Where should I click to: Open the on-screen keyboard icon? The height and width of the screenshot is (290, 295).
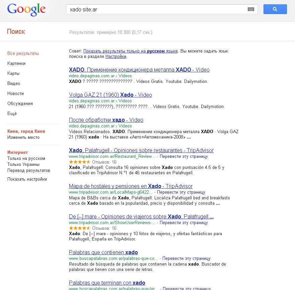[251, 9]
